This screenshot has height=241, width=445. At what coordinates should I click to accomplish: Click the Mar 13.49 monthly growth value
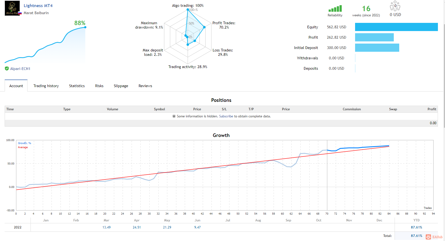pyautogui.click(x=107, y=227)
